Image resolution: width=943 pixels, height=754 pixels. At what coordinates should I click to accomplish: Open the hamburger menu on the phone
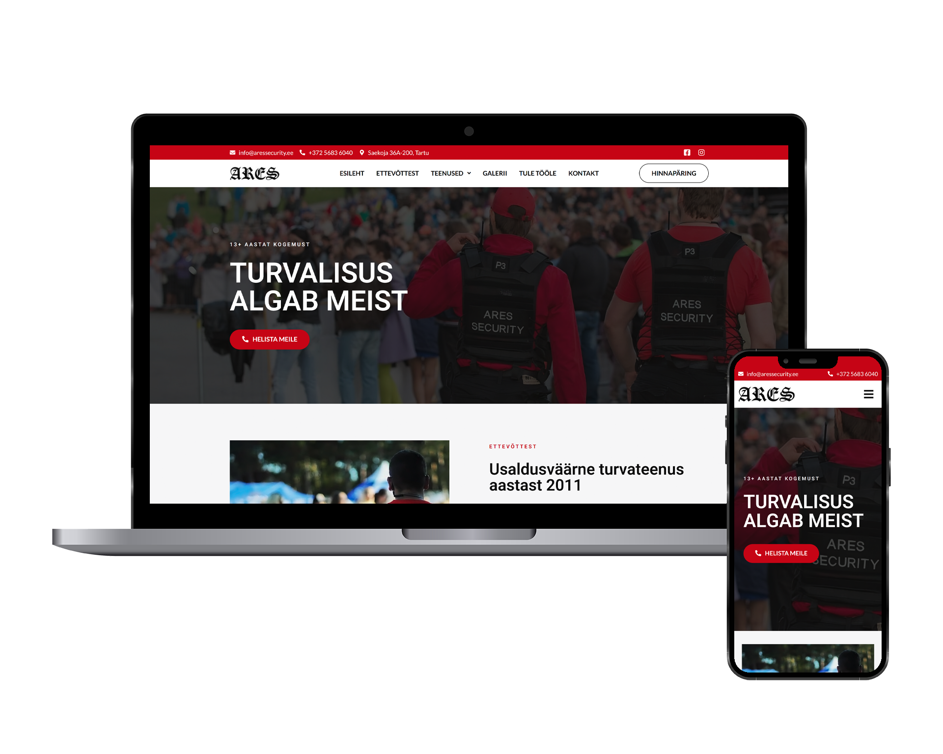[x=868, y=394]
